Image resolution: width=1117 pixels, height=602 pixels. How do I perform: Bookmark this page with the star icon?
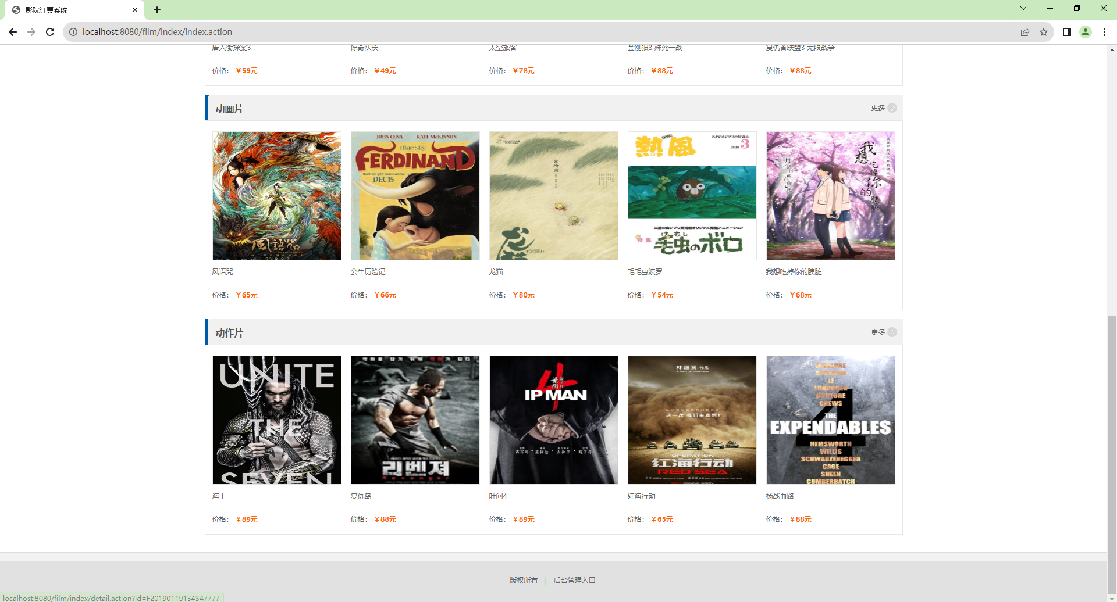tap(1044, 32)
